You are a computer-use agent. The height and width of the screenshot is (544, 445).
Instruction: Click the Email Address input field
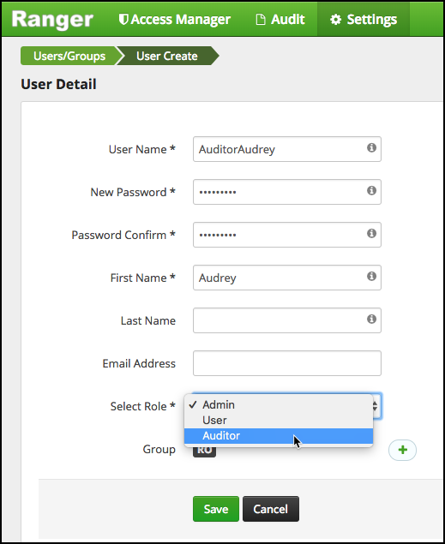point(287,363)
